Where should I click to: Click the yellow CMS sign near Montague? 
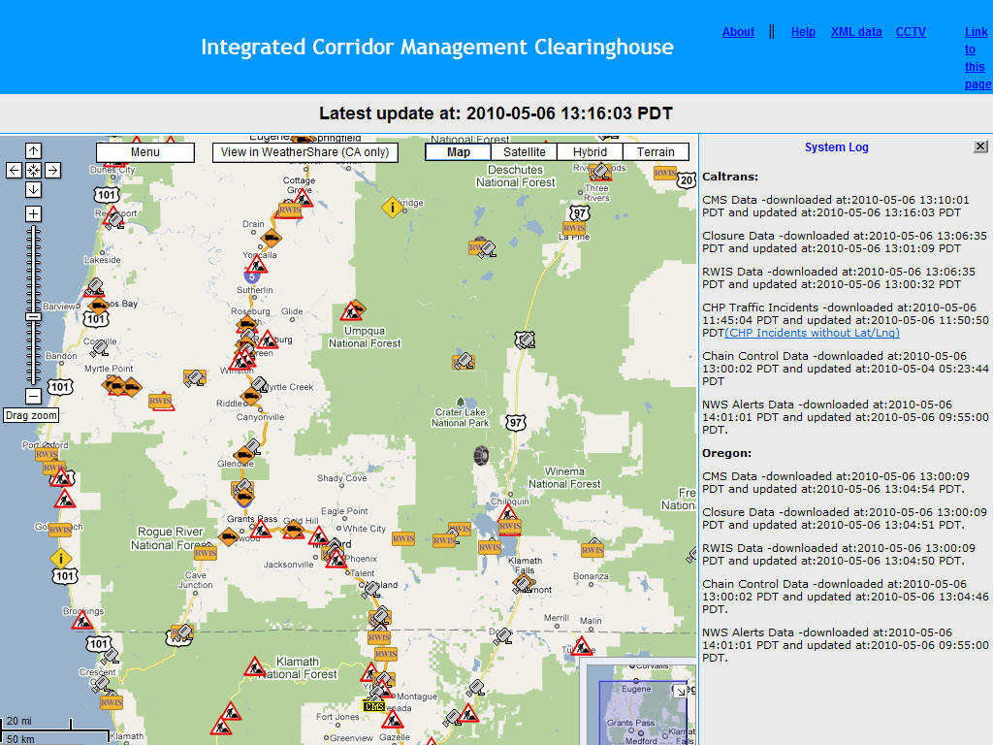click(374, 705)
